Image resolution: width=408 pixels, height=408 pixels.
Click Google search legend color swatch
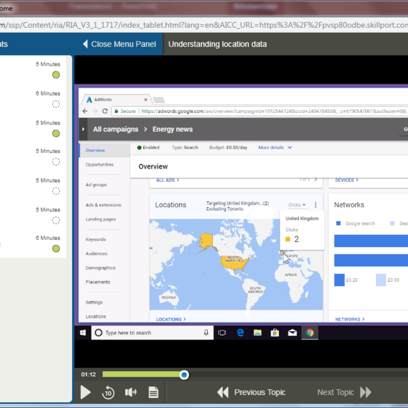[x=338, y=223]
